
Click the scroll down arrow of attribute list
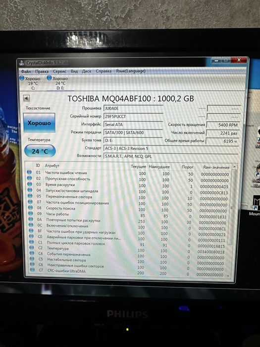point(228,276)
